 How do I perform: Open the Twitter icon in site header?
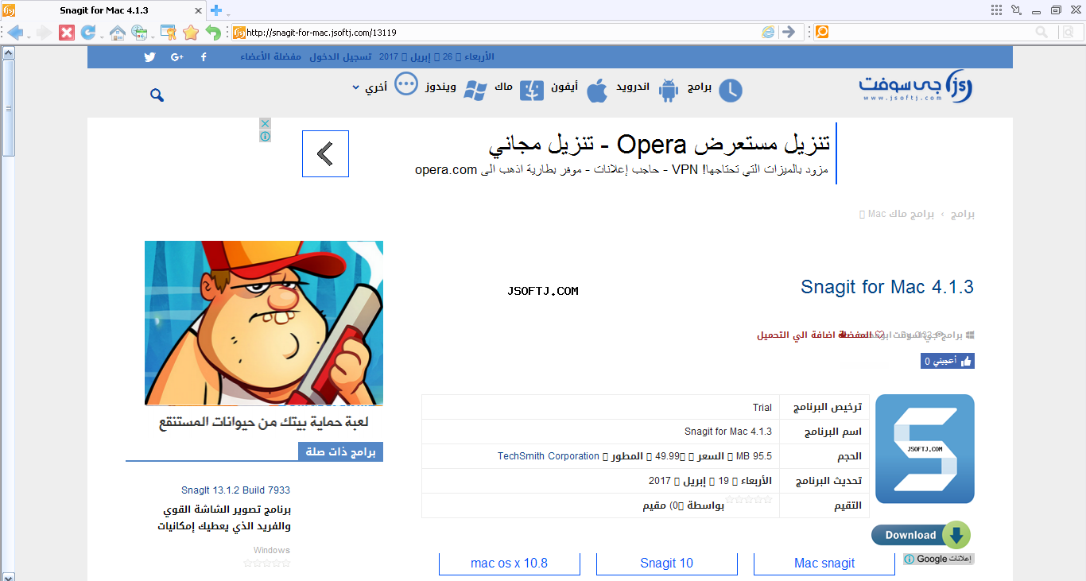click(149, 57)
